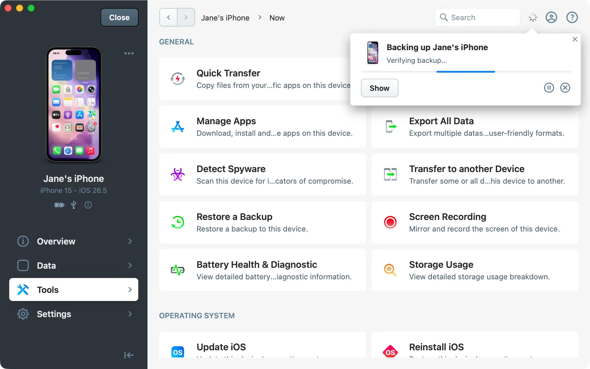Click the Search input field
Viewport: 590px width, 369px height.
[478, 18]
